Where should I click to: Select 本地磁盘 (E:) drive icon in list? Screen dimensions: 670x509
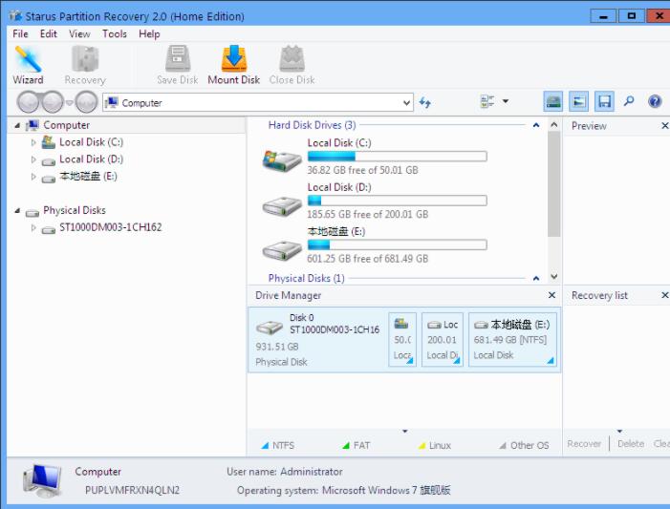(282, 250)
